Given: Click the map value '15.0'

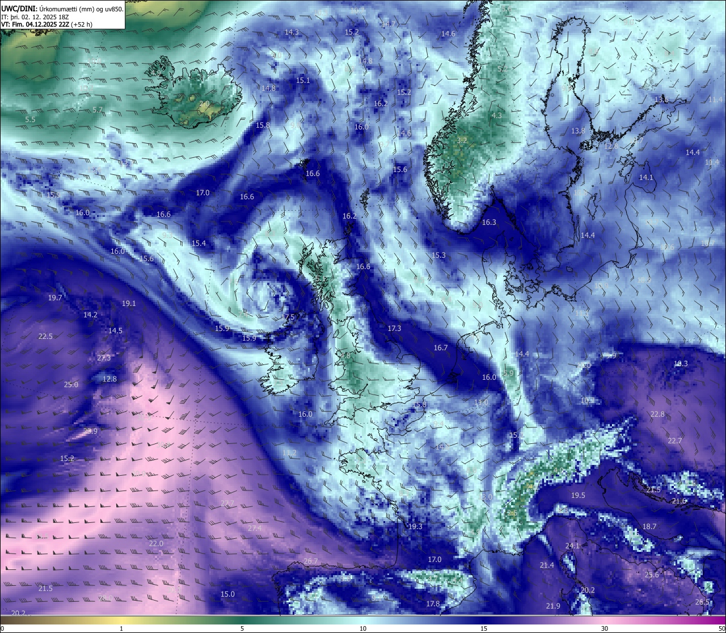Looking at the screenshot, I should (x=227, y=594).
